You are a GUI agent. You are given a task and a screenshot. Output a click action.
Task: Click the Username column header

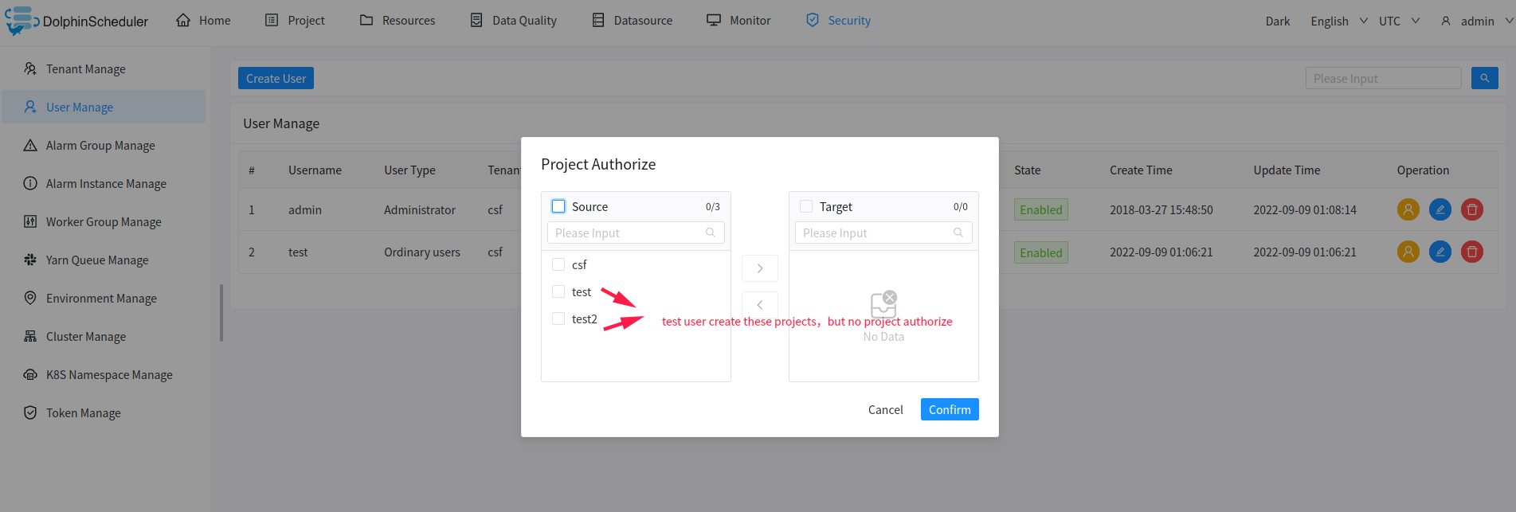pyautogui.click(x=315, y=170)
